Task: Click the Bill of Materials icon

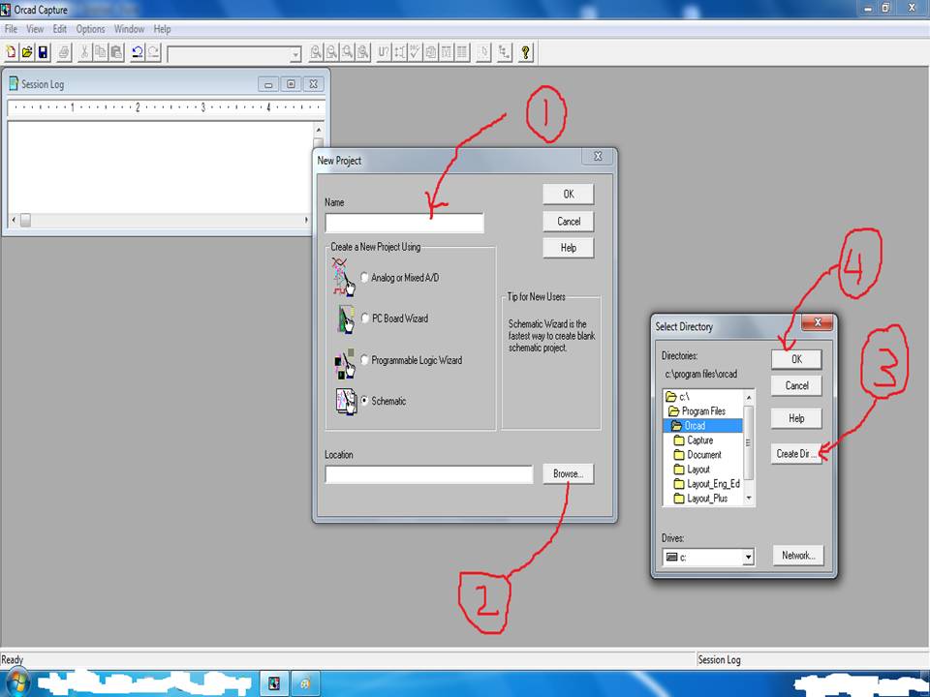Action: (x=463, y=52)
